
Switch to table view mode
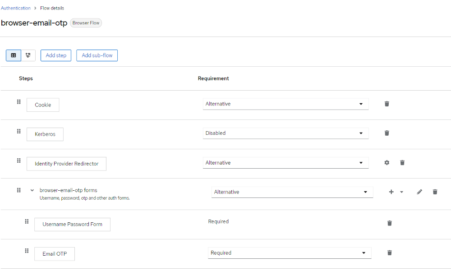14,55
